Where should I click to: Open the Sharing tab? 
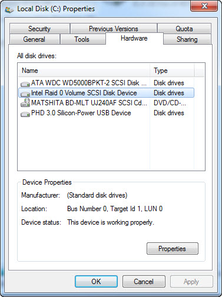pos(187,39)
